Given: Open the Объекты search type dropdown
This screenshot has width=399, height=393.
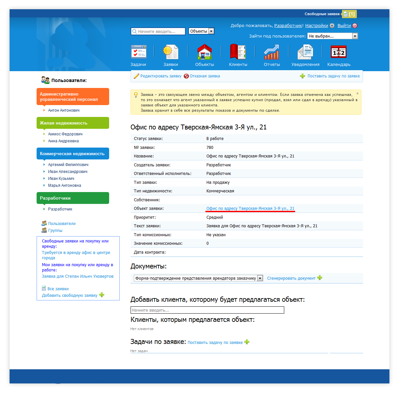Looking at the screenshot, I should point(201,31).
